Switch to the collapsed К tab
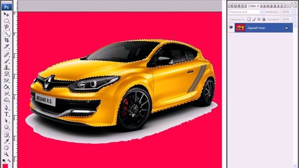Viewport: 299px width, 168px height. click(232, 6)
